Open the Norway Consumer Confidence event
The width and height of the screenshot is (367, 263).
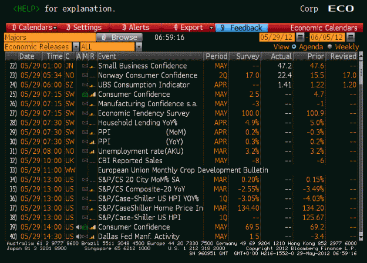tap(148, 75)
